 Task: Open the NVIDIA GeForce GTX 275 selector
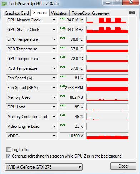tap(44, 167)
